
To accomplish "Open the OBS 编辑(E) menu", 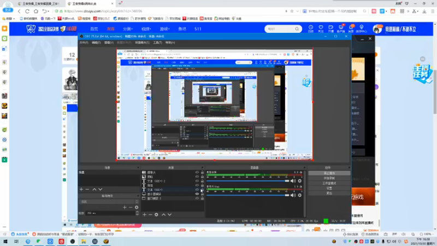I will pos(96,43).
